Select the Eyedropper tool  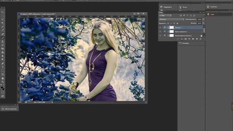(3, 31)
